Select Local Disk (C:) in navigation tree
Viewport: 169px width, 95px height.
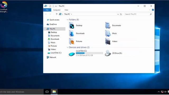(54, 53)
